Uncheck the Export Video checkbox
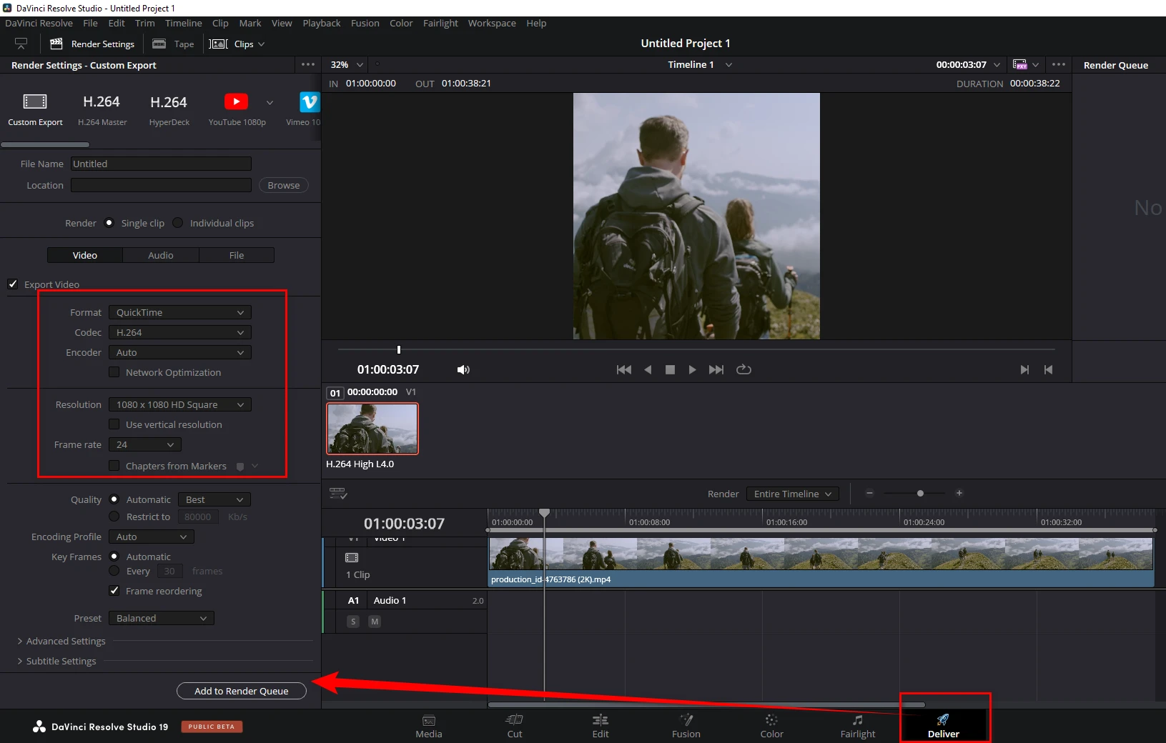Viewport: 1166px width, 743px height. pyautogui.click(x=13, y=284)
